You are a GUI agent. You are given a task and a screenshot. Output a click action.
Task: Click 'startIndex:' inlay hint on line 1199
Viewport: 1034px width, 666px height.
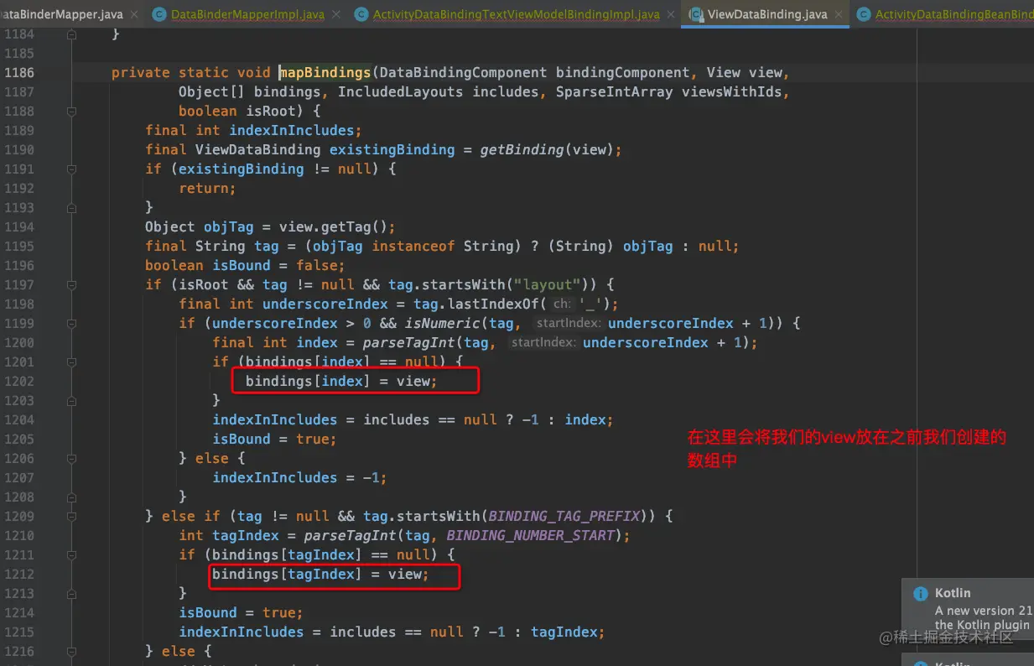pyautogui.click(x=569, y=323)
